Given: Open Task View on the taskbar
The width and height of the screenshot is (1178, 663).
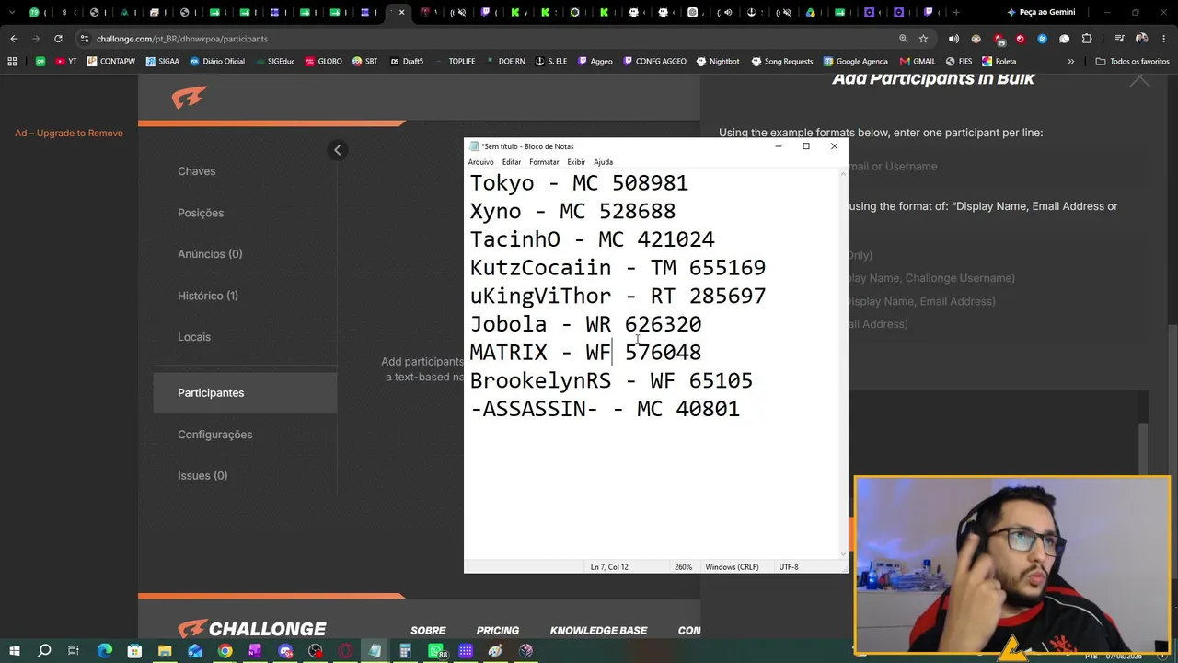Looking at the screenshot, I should tap(74, 651).
